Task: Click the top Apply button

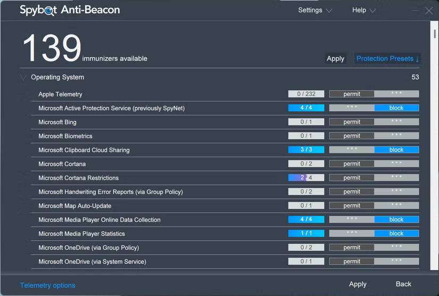Action: click(x=335, y=58)
